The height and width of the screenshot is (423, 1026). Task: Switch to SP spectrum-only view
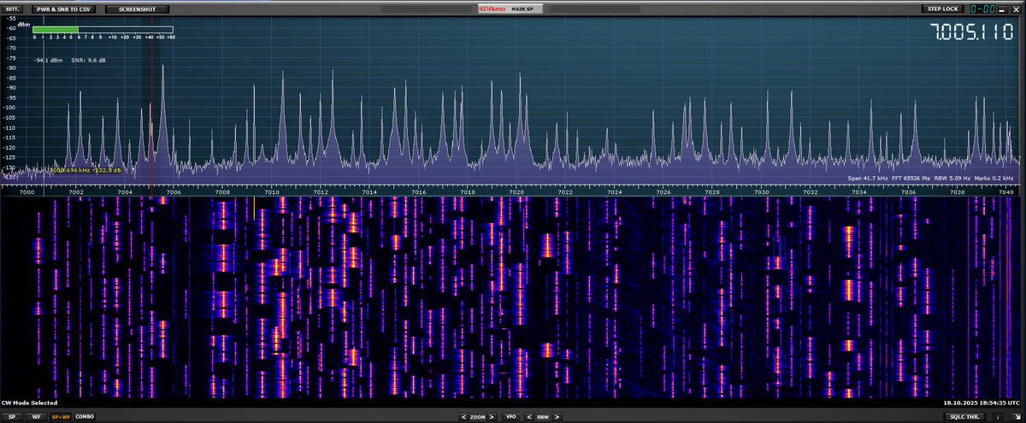tap(13, 416)
